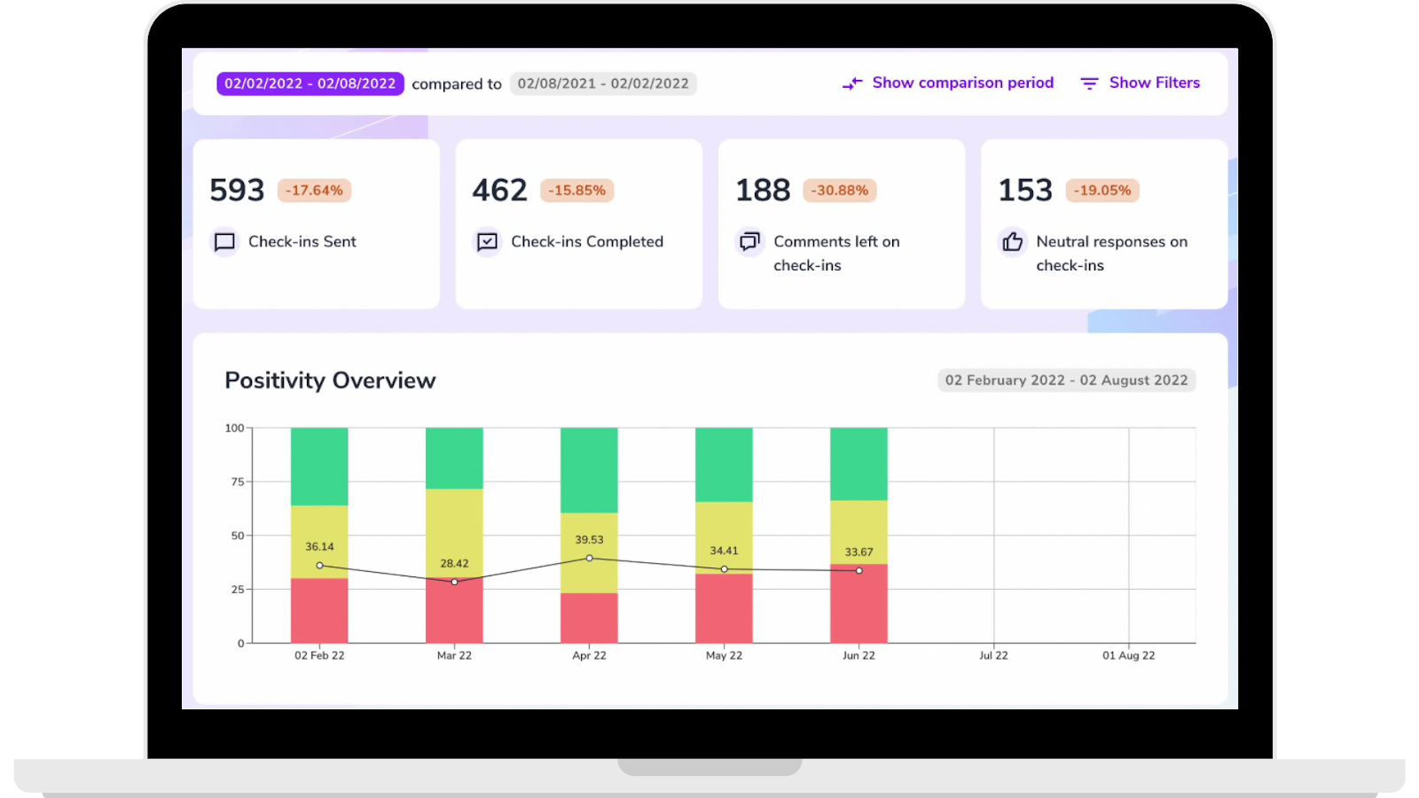
Task: Click the Check-ins Completed label
Action: click(587, 242)
